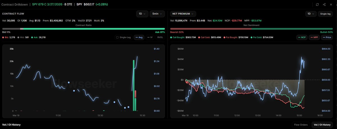Click the Vol / OI History heading
337x129 pixels.
(11, 125)
